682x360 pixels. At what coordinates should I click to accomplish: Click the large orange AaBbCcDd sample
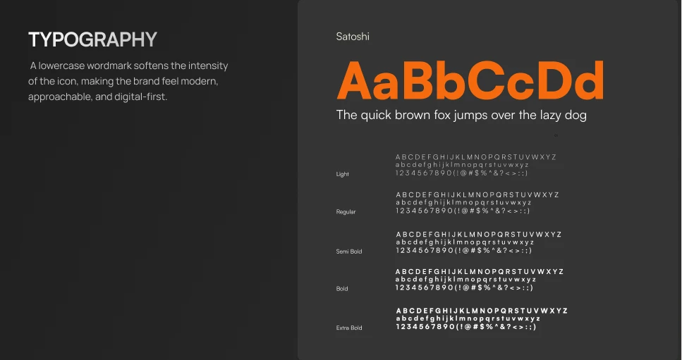(470, 81)
